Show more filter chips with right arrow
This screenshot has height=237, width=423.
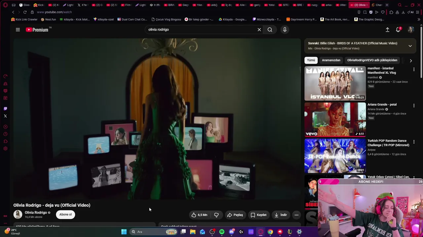[x=411, y=61]
